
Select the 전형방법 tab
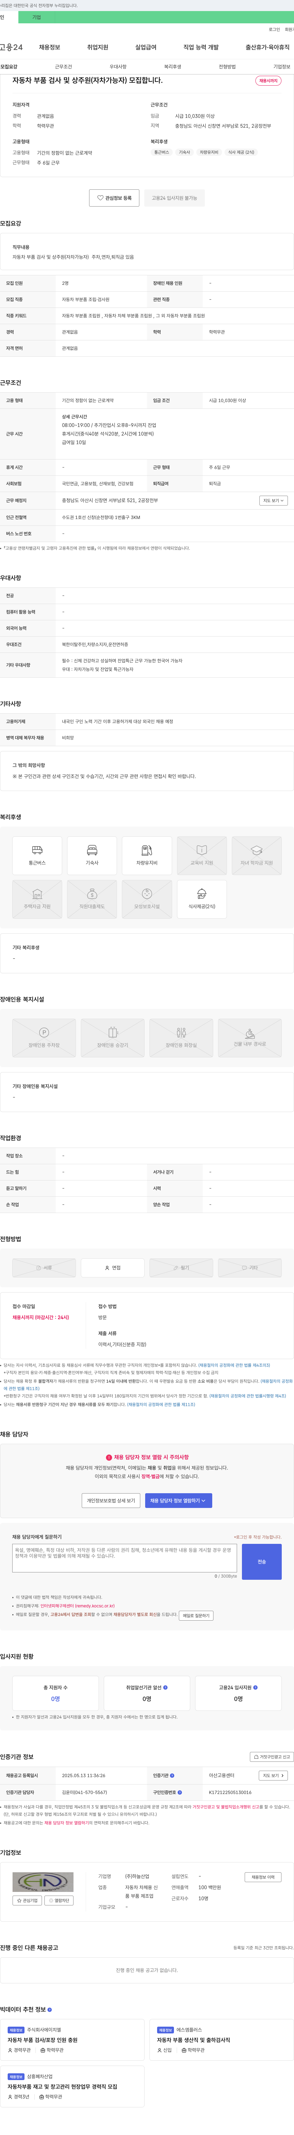(x=227, y=66)
